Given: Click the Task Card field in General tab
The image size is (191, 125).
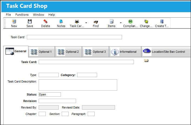Looking at the screenshot, I should [86, 62].
